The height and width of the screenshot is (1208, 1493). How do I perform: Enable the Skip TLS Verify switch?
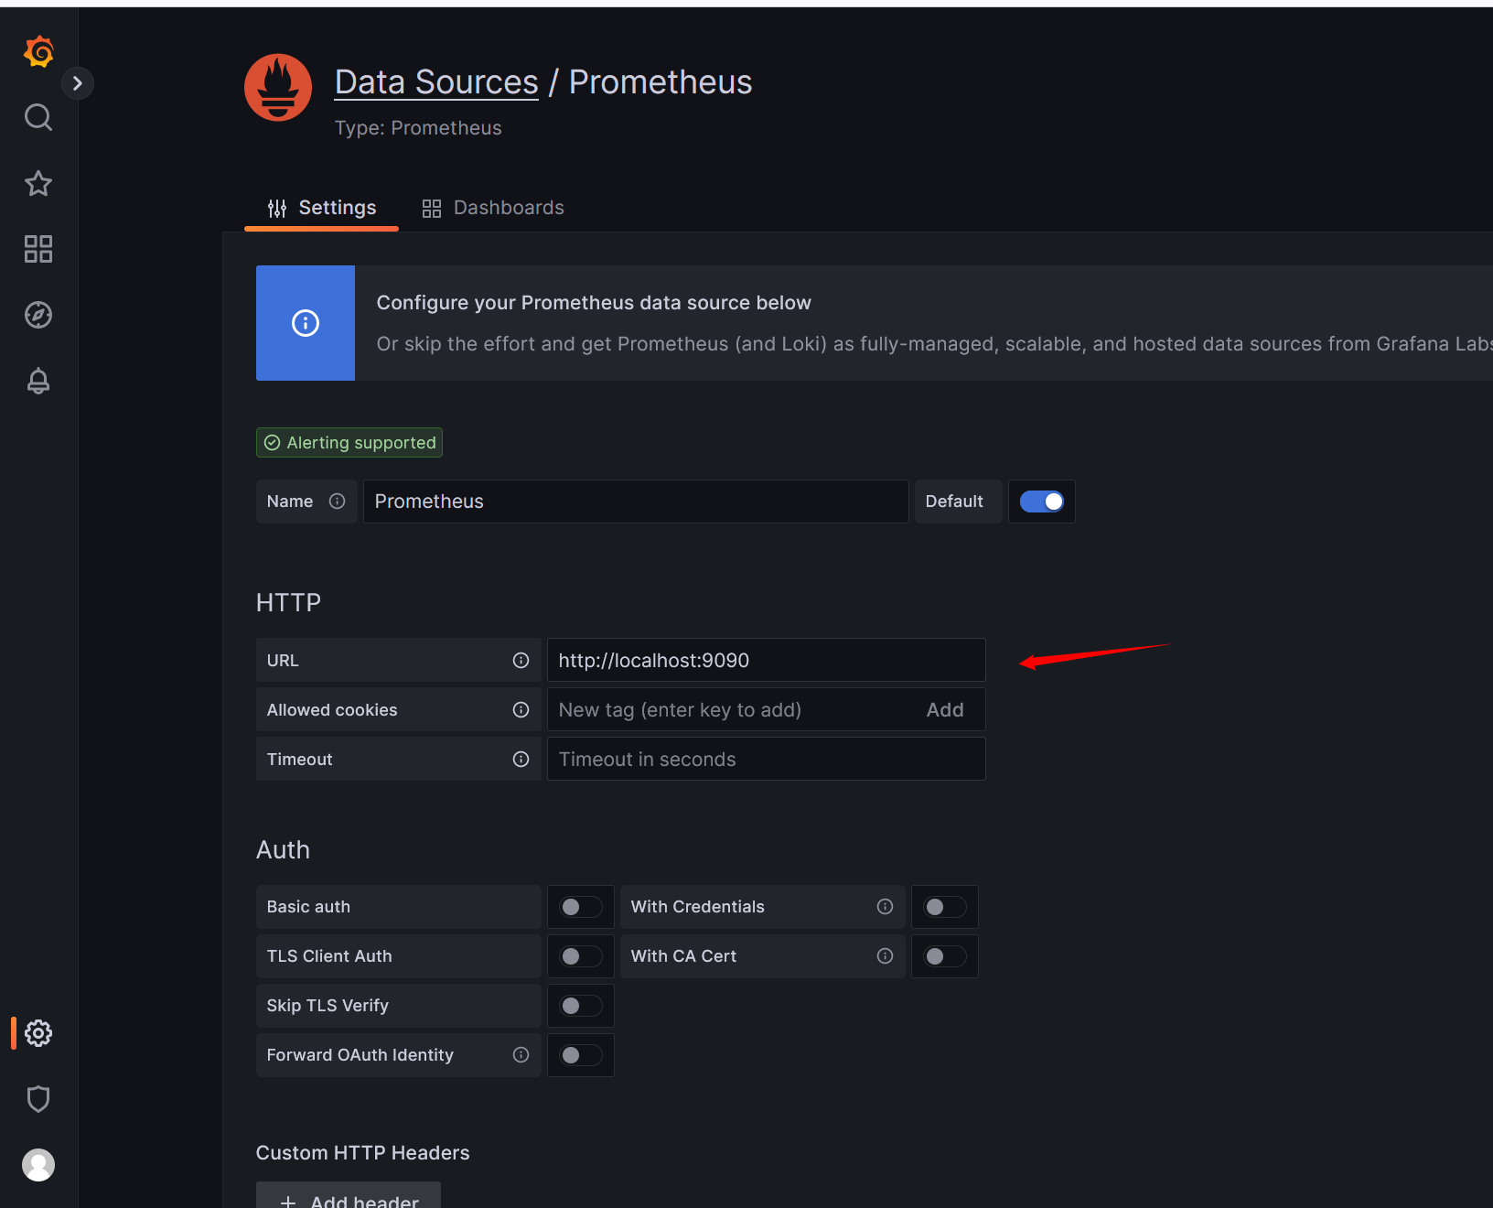580,1006
